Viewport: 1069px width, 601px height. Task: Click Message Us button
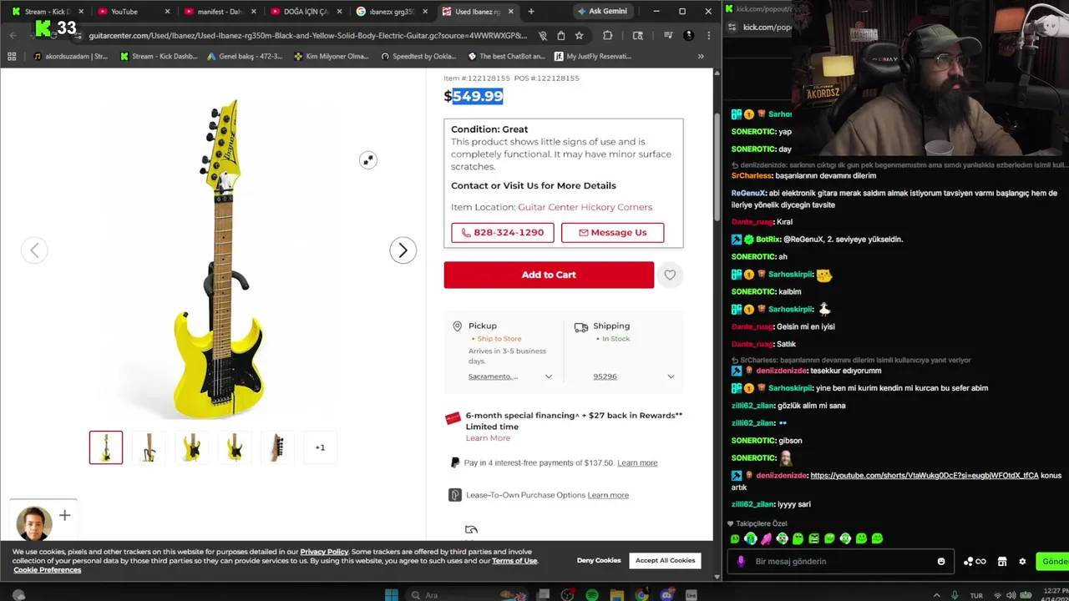coord(613,233)
